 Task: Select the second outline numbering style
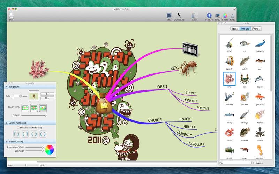tap(25, 134)
